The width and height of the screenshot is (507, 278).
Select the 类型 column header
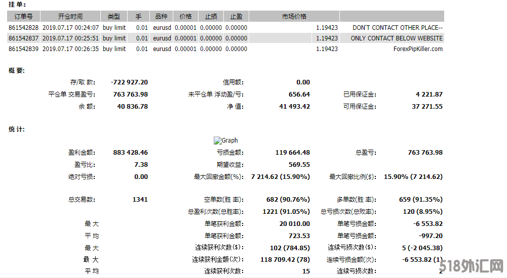[x=114, y=17]
